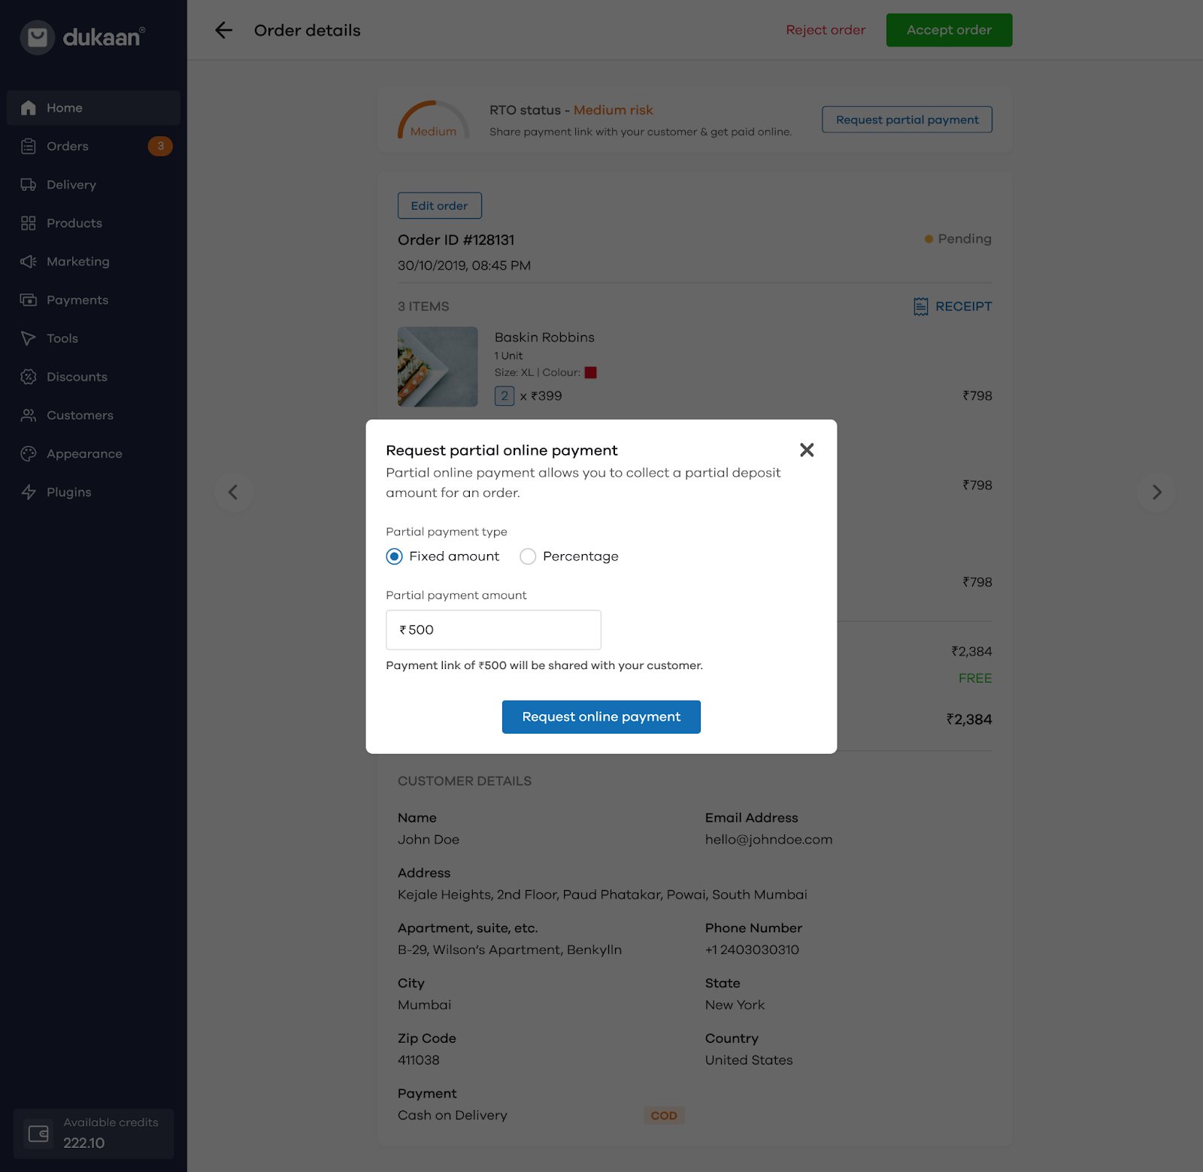Viewport: 1203px width, 1172px height.
Task: Click the Marketing megaphone icon
Action: coord(29,261)
